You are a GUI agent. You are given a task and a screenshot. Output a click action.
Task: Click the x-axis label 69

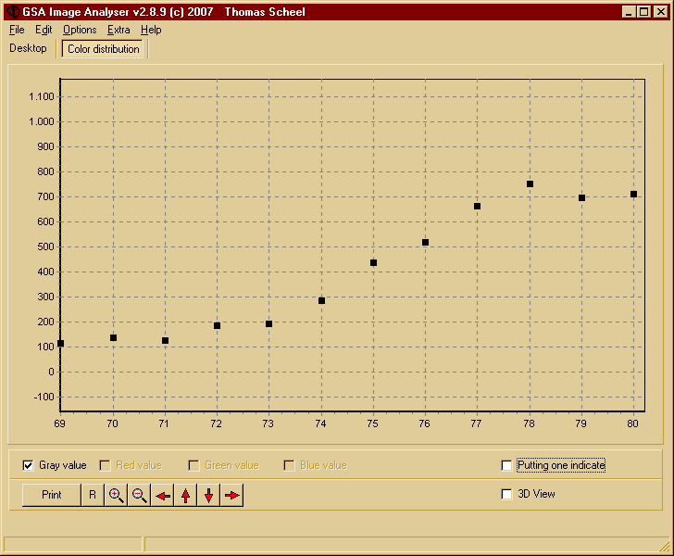(60, 423)
